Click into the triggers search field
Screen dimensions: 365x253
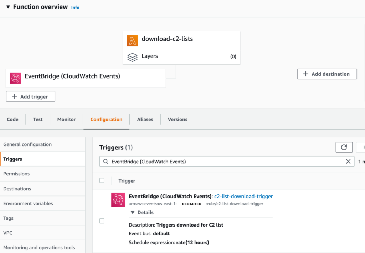(225, 162)
